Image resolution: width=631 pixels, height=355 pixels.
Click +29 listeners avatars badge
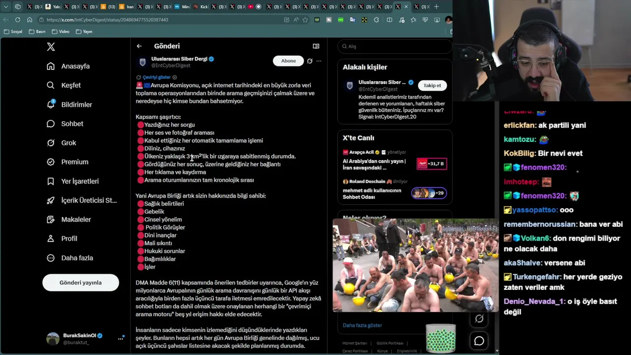pyautogui.click(x=429, y=193)
